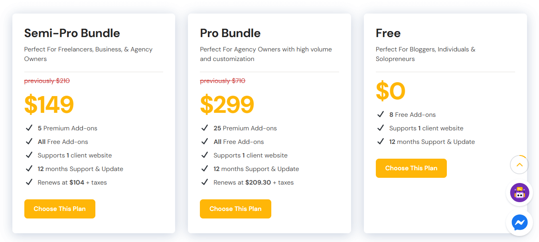Click checkmark next to Renews at $209.30
The image size is (539, 242).
(205, 182)
